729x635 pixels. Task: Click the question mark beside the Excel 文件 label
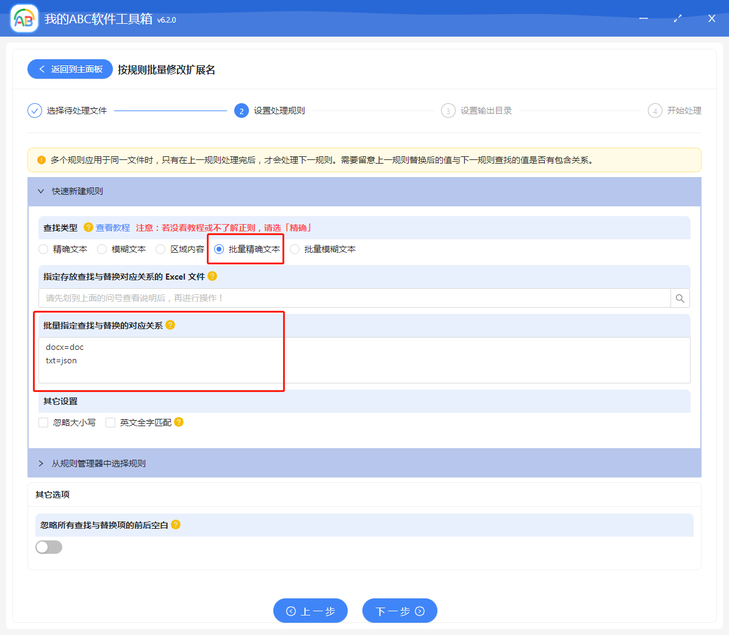tap(212, 276)
